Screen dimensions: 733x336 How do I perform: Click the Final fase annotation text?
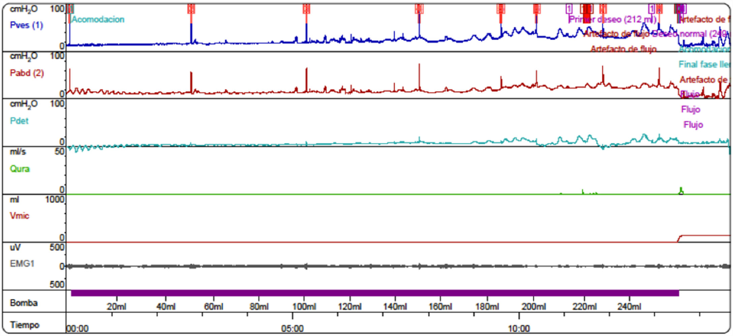point(704,64)
